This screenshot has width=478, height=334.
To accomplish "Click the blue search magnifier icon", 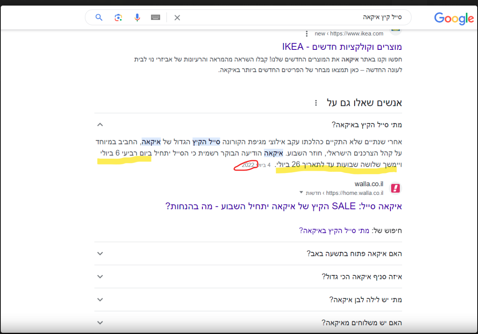I will coord(99,17).
